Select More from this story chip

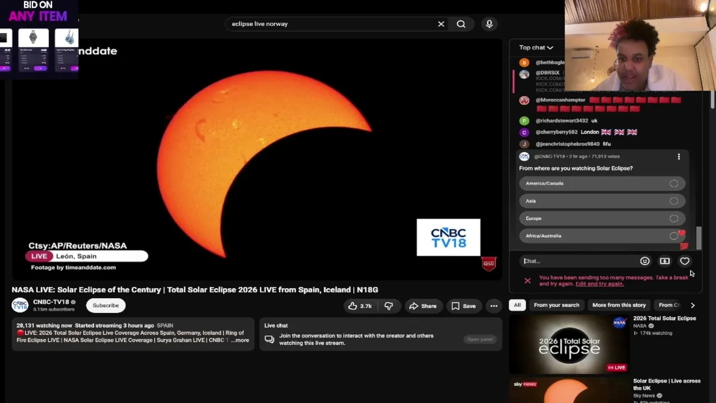(x=619, y=305)
